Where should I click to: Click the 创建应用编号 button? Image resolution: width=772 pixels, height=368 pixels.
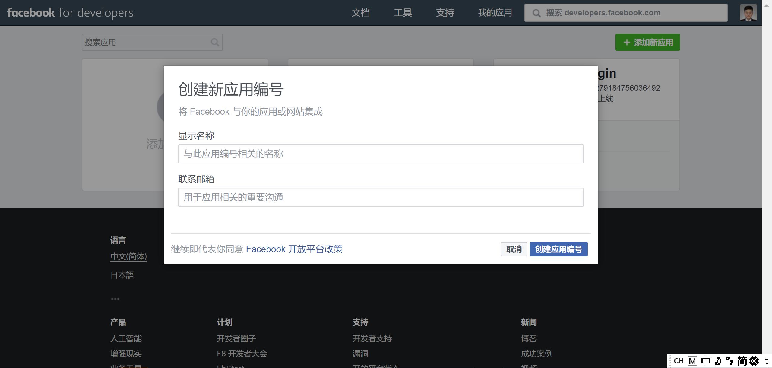[558, 249]
